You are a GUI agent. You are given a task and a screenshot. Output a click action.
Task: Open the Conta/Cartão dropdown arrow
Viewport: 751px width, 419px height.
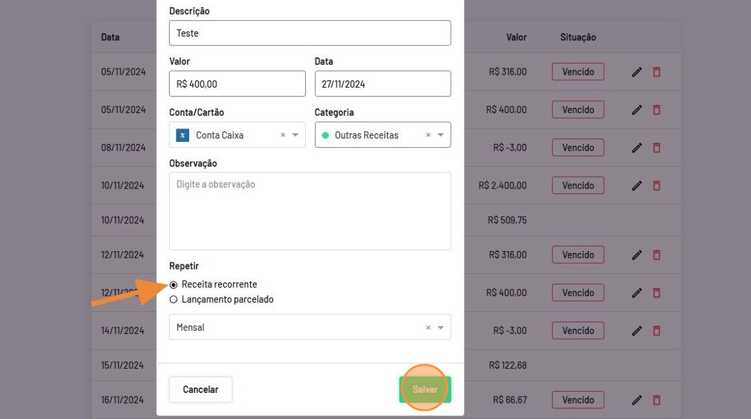tap(296, 135)
